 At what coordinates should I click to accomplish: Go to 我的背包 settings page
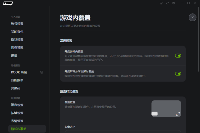coord(17,32)
